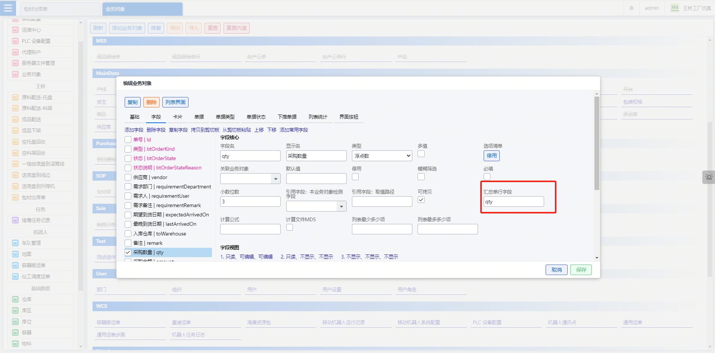Click the notification bell icon

tap(631, 8)
